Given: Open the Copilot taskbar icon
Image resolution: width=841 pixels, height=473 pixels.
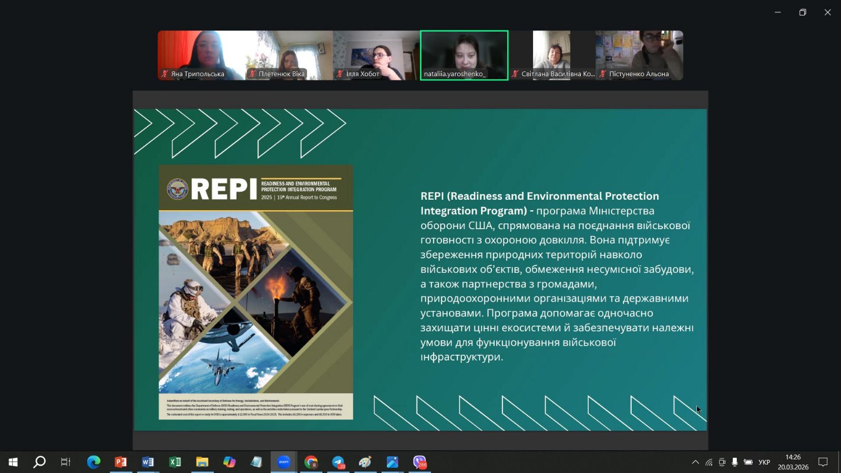Looking at the screenshot, I should click(230, 462).
